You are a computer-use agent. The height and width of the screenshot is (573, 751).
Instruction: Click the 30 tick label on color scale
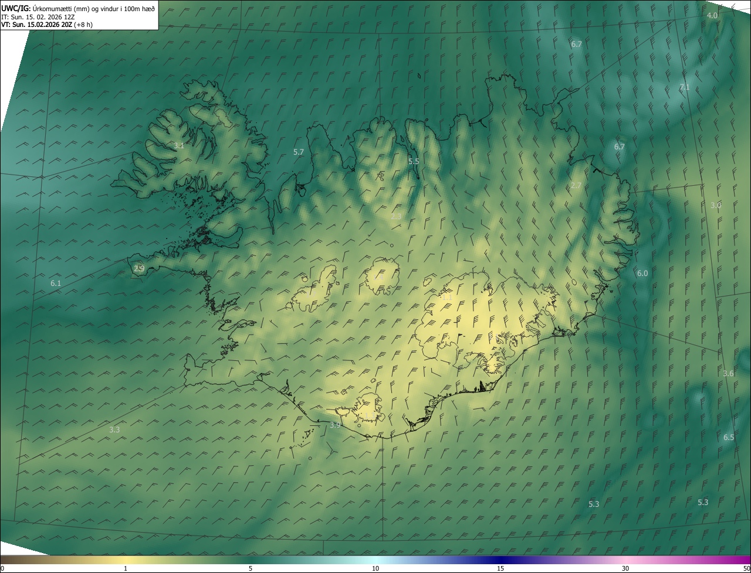pyautogui.click(x=625, y=568)
